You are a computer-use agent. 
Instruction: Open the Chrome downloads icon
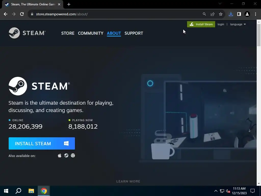click(231, 14)
